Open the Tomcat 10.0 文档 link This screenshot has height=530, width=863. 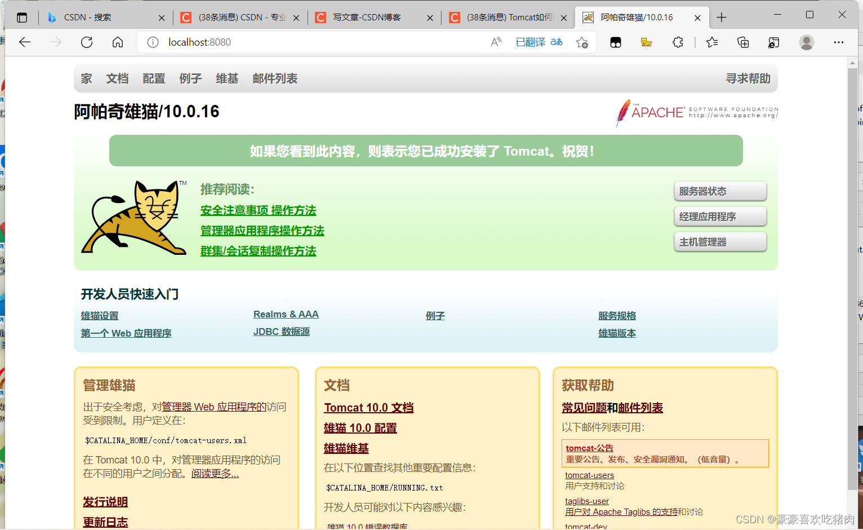[x=369, y=408]
